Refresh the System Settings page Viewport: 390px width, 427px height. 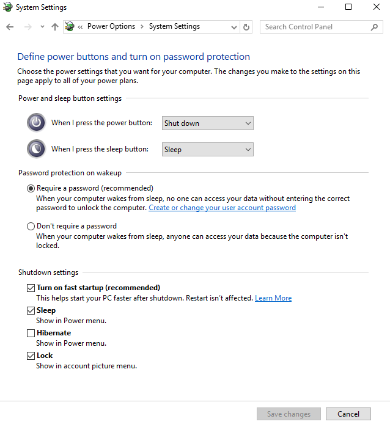[x=246, y=27]
